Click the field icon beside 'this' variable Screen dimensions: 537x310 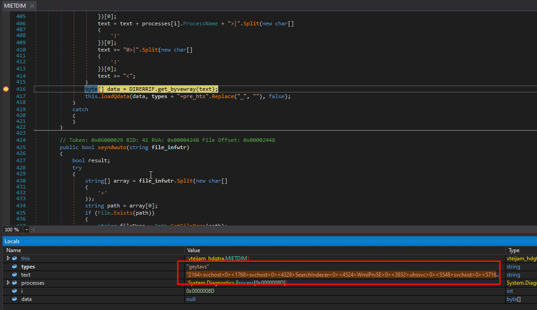pyautogui.click(x=14, y=258)
